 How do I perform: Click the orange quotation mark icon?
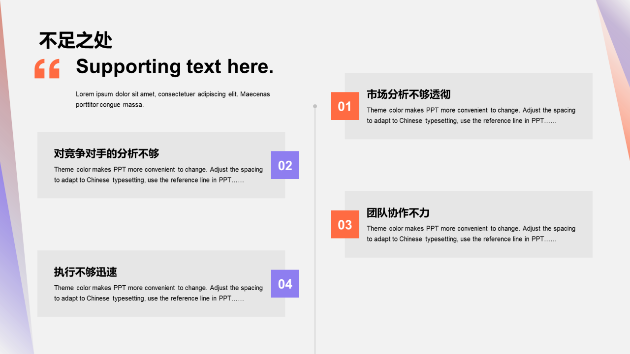point(47,69)
